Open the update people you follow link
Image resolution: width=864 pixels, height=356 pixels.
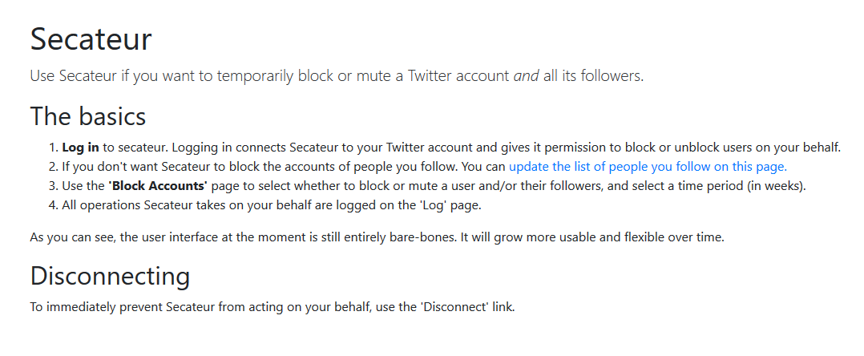[x=648, y=167]
